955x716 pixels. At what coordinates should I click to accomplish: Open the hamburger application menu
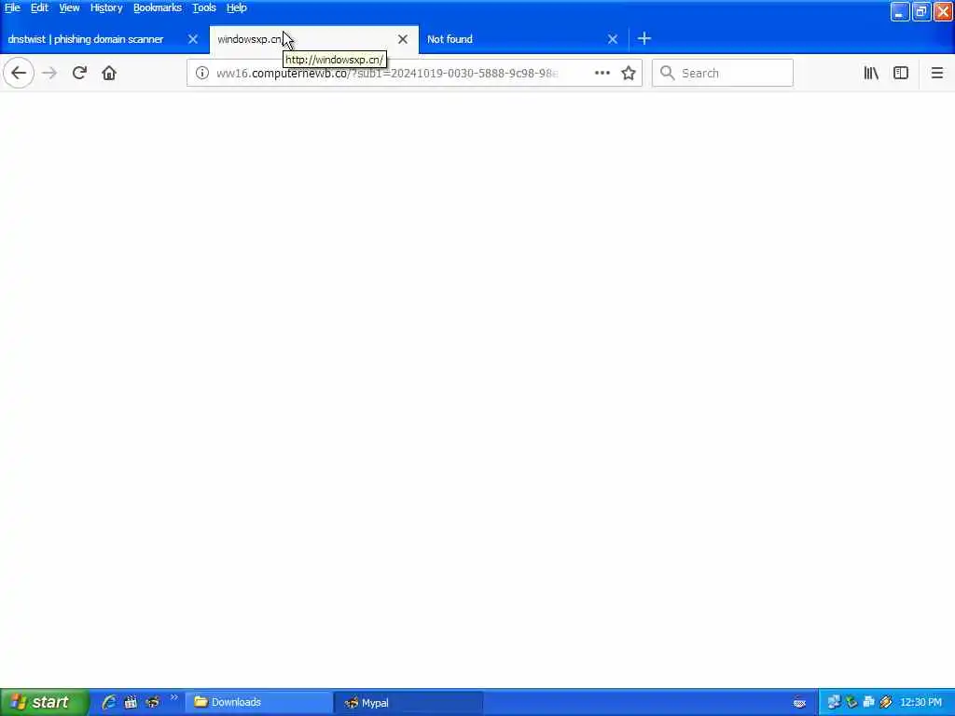click(x=937, y=73)
